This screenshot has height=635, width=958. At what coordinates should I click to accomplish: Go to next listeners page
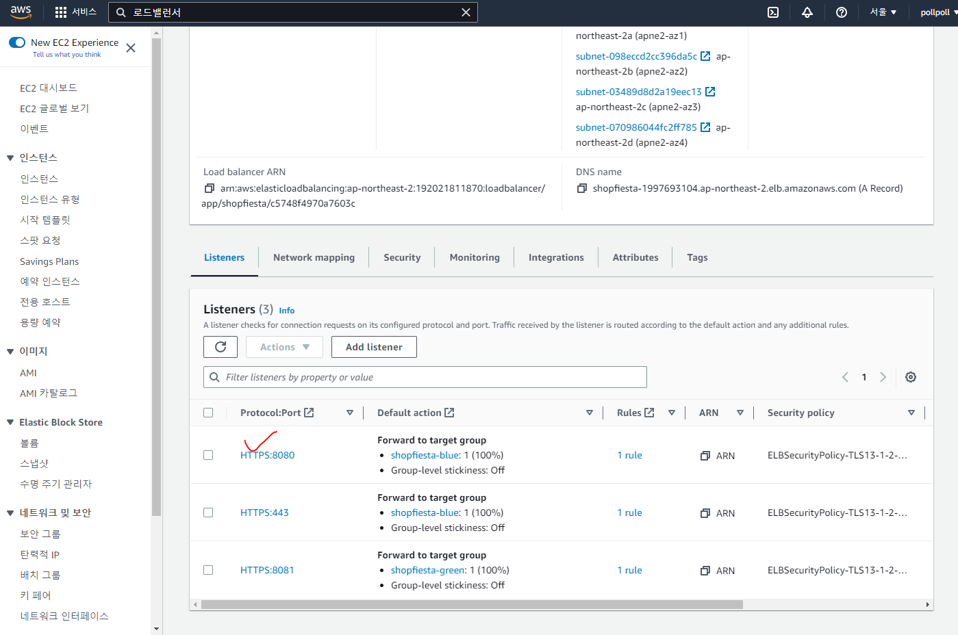click(883, 377)
